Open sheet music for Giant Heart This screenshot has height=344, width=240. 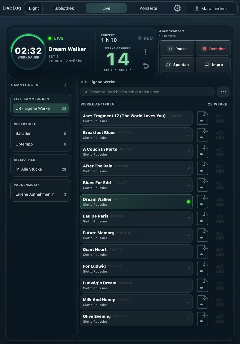point(203,252)
